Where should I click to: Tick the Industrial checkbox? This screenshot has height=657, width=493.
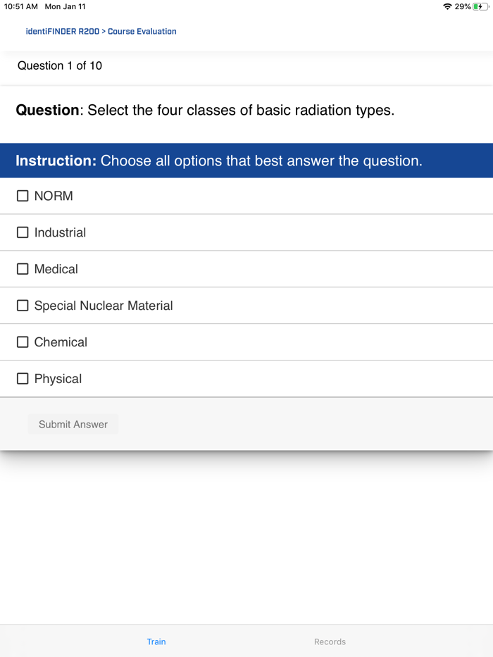(23, 232)
